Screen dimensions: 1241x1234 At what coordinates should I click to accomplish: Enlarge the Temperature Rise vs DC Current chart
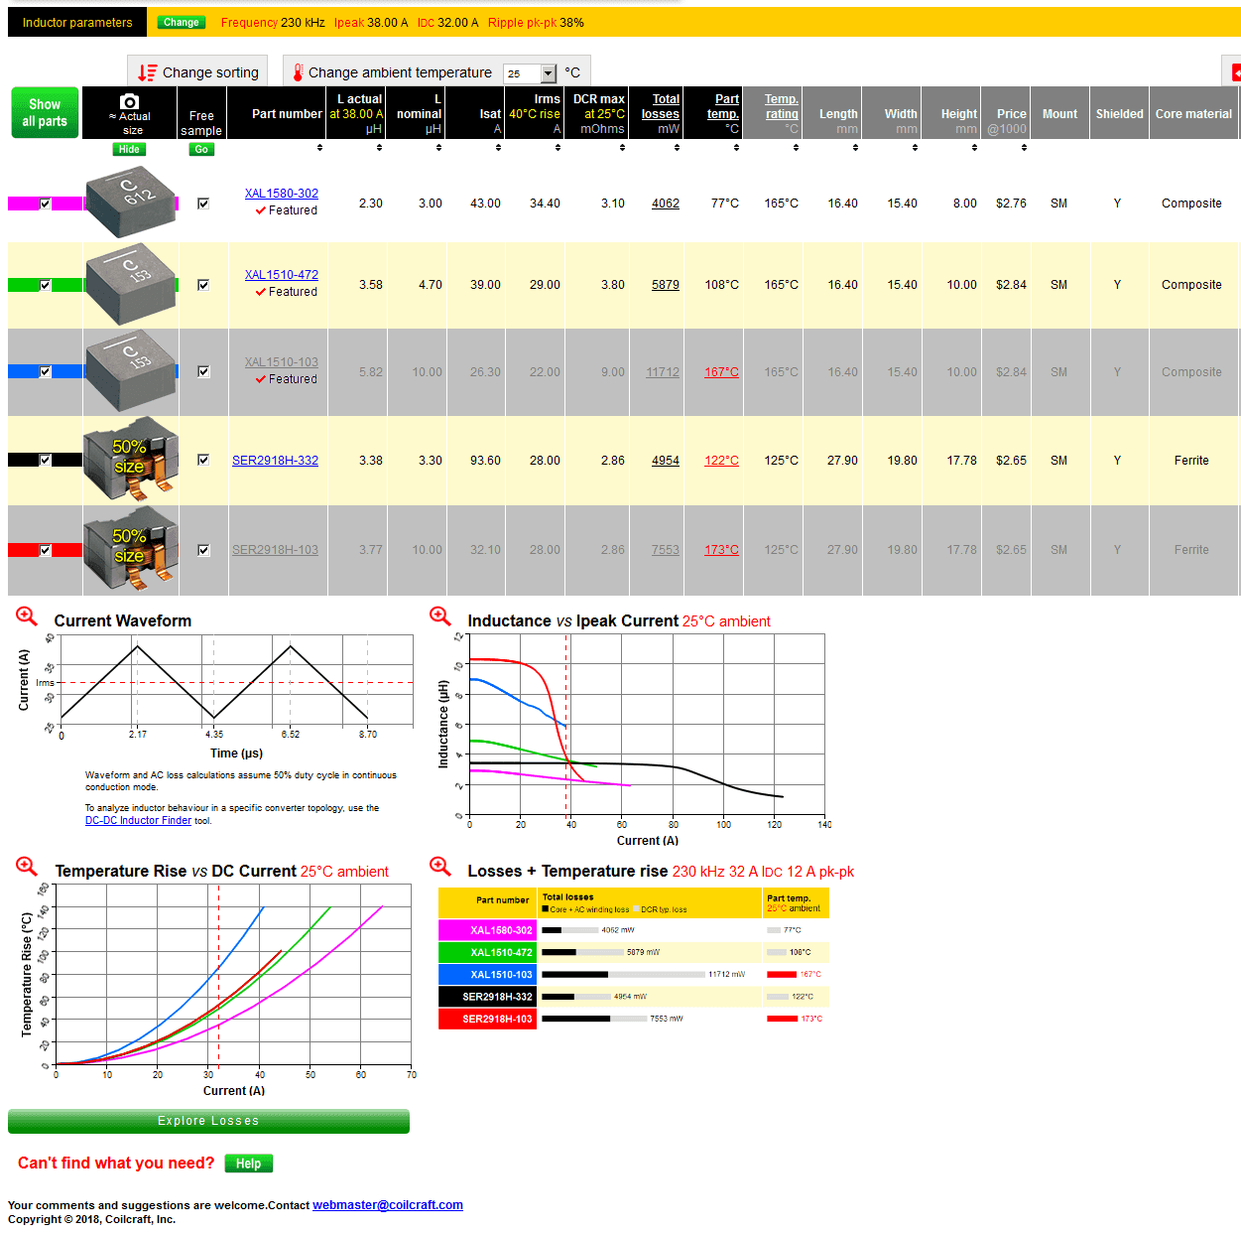[x=27, y=867]
